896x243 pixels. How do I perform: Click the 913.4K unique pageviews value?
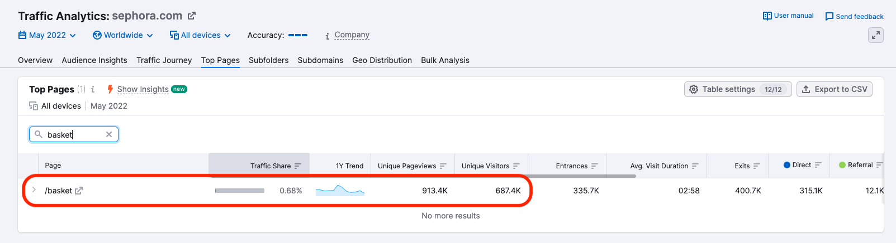(435, 191)
